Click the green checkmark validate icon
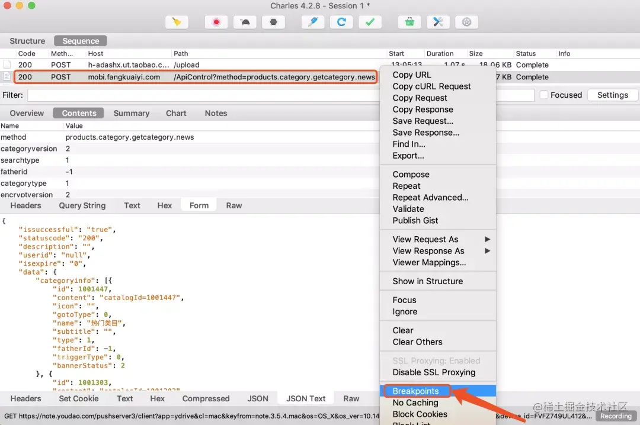 tap(370, 22)
